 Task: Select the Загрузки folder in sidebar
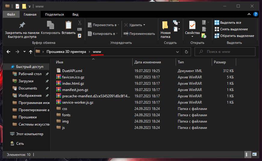tap(26, 81)
